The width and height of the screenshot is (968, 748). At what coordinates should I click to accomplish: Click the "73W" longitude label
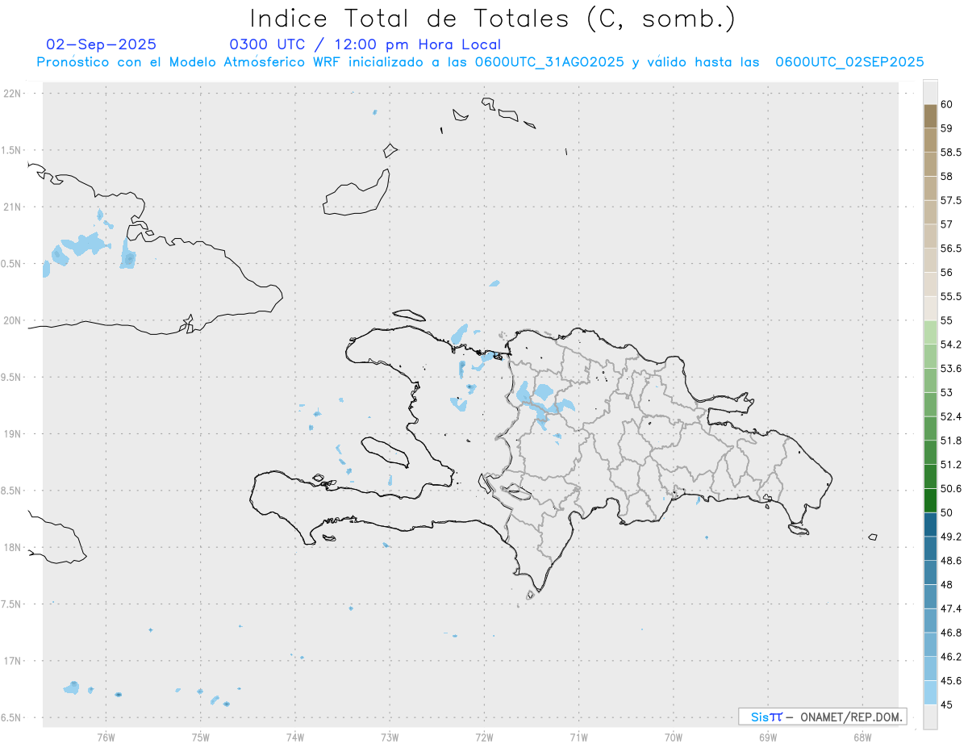coord(390,737)
